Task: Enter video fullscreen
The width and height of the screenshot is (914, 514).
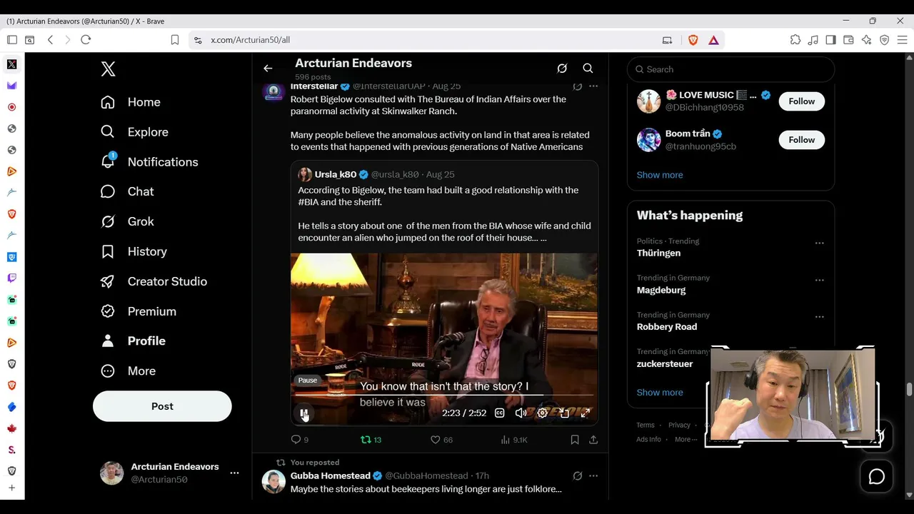Action: [x=586, y=413]
